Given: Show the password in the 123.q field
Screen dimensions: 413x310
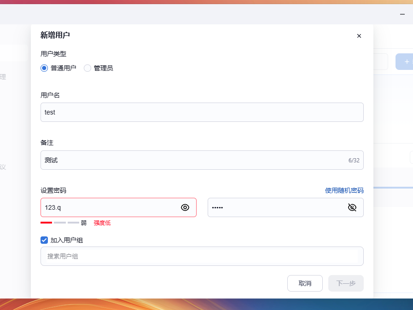Looking at the screenshot, I should point(185,207).
